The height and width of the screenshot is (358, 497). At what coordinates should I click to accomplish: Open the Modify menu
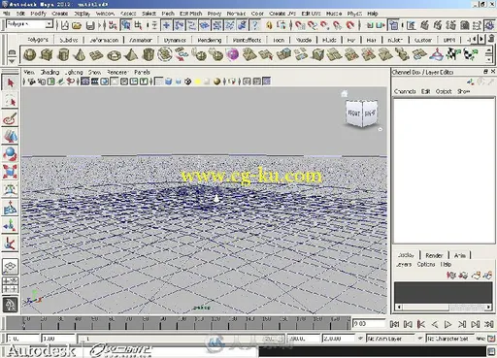(x=39, y=14)
